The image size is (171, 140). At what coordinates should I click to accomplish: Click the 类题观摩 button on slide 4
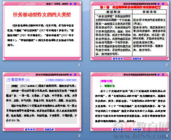click(137, 130)
